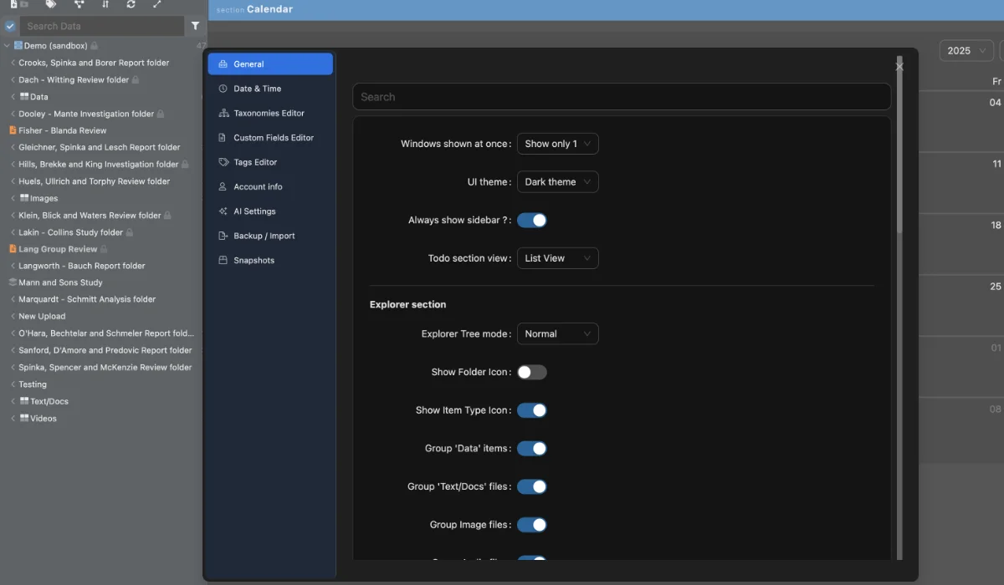Viewport: 1004px width, 585px height.
Task: Click the sort arrows icon in explorer toolbar
Action: 105,4
